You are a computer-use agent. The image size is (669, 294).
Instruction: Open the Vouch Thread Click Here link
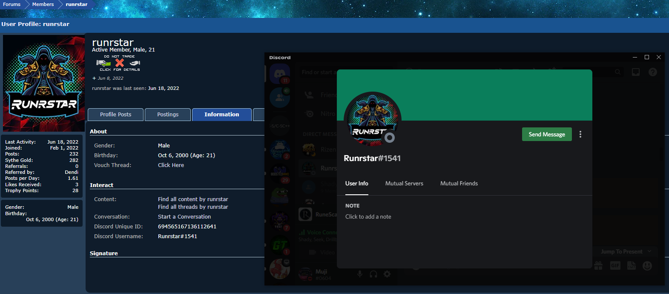(x=171, y=165)
